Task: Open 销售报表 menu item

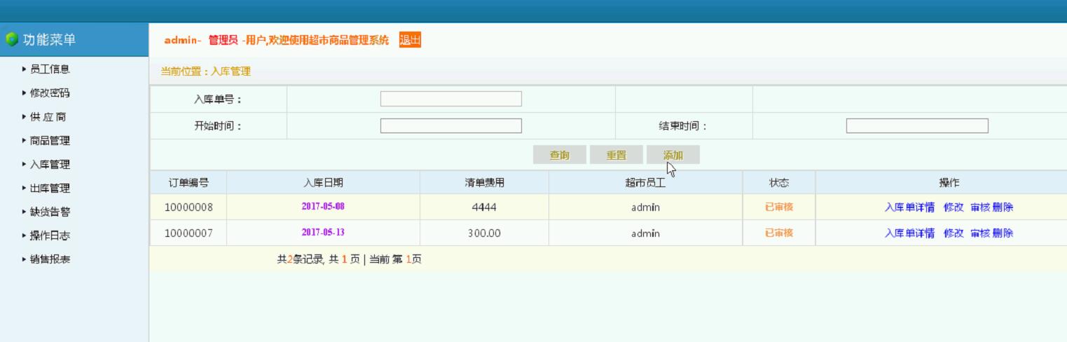Action: point(50,259)
